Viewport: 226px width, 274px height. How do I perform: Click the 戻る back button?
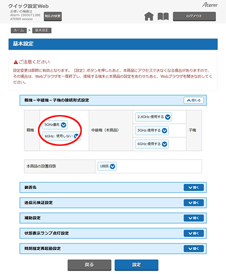click(x=89, y=265)
